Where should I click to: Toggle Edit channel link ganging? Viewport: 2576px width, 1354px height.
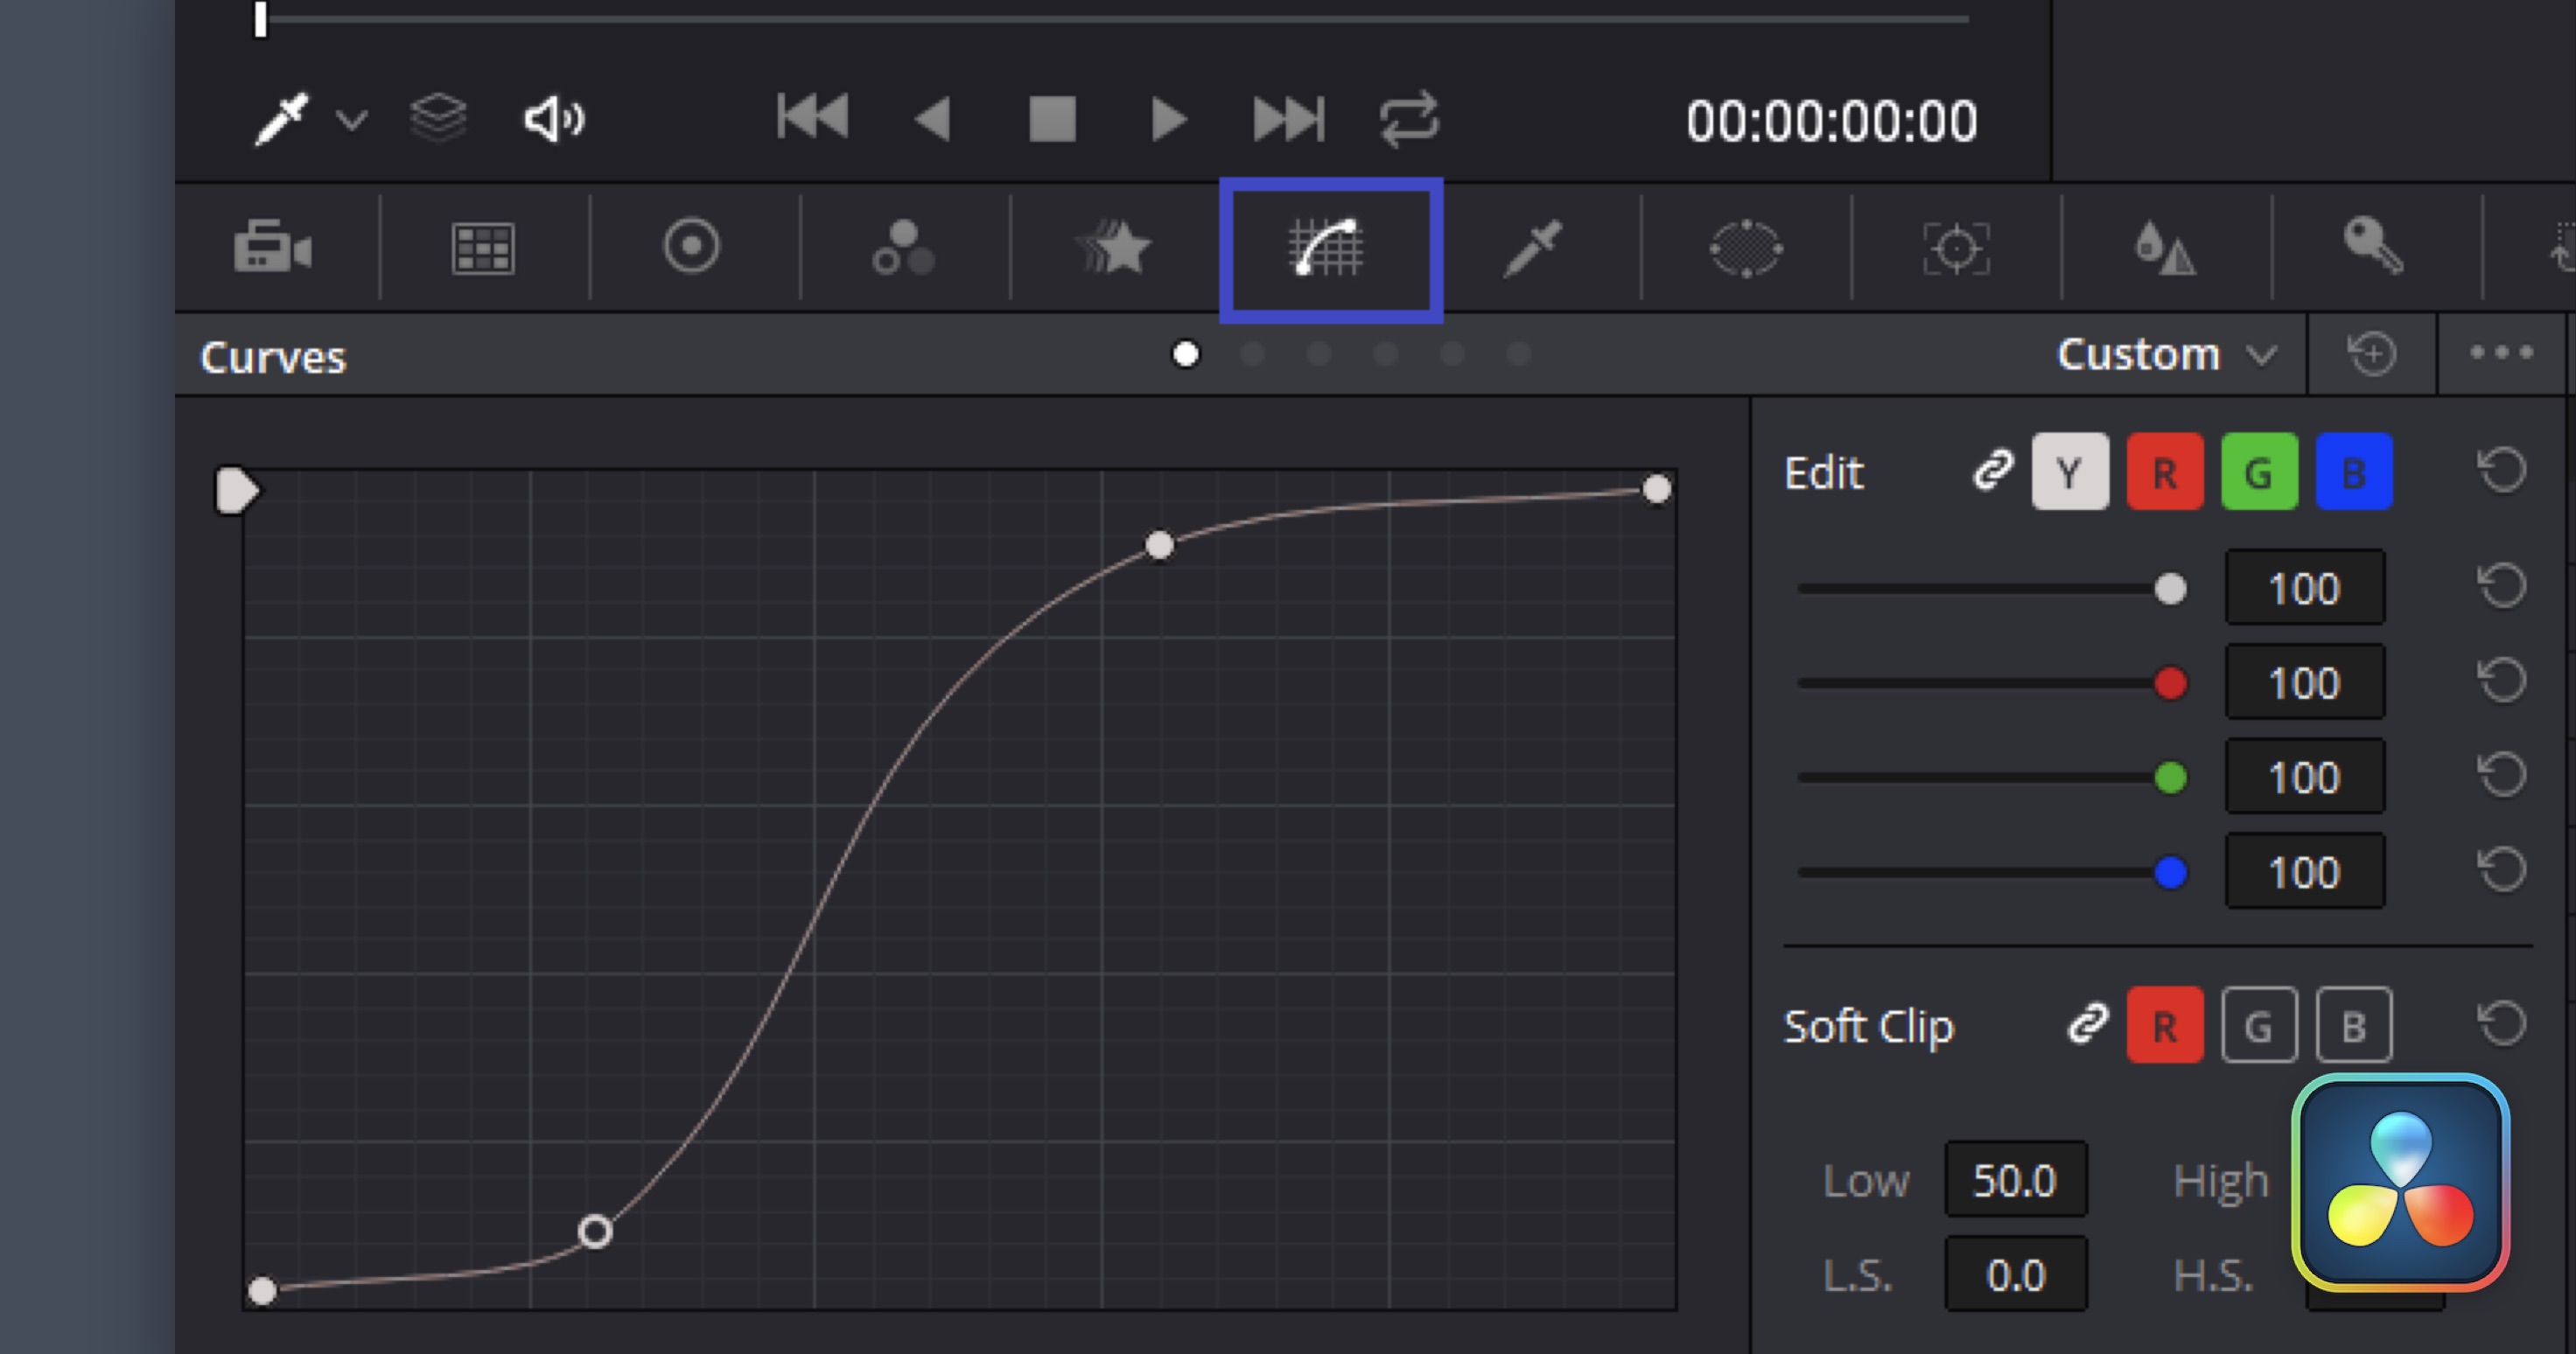click(x=1992, y=470)
